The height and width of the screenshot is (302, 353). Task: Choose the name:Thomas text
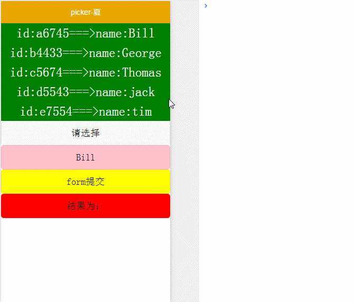125,73
